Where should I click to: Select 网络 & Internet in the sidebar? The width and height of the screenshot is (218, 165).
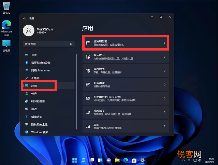[49, 70]
